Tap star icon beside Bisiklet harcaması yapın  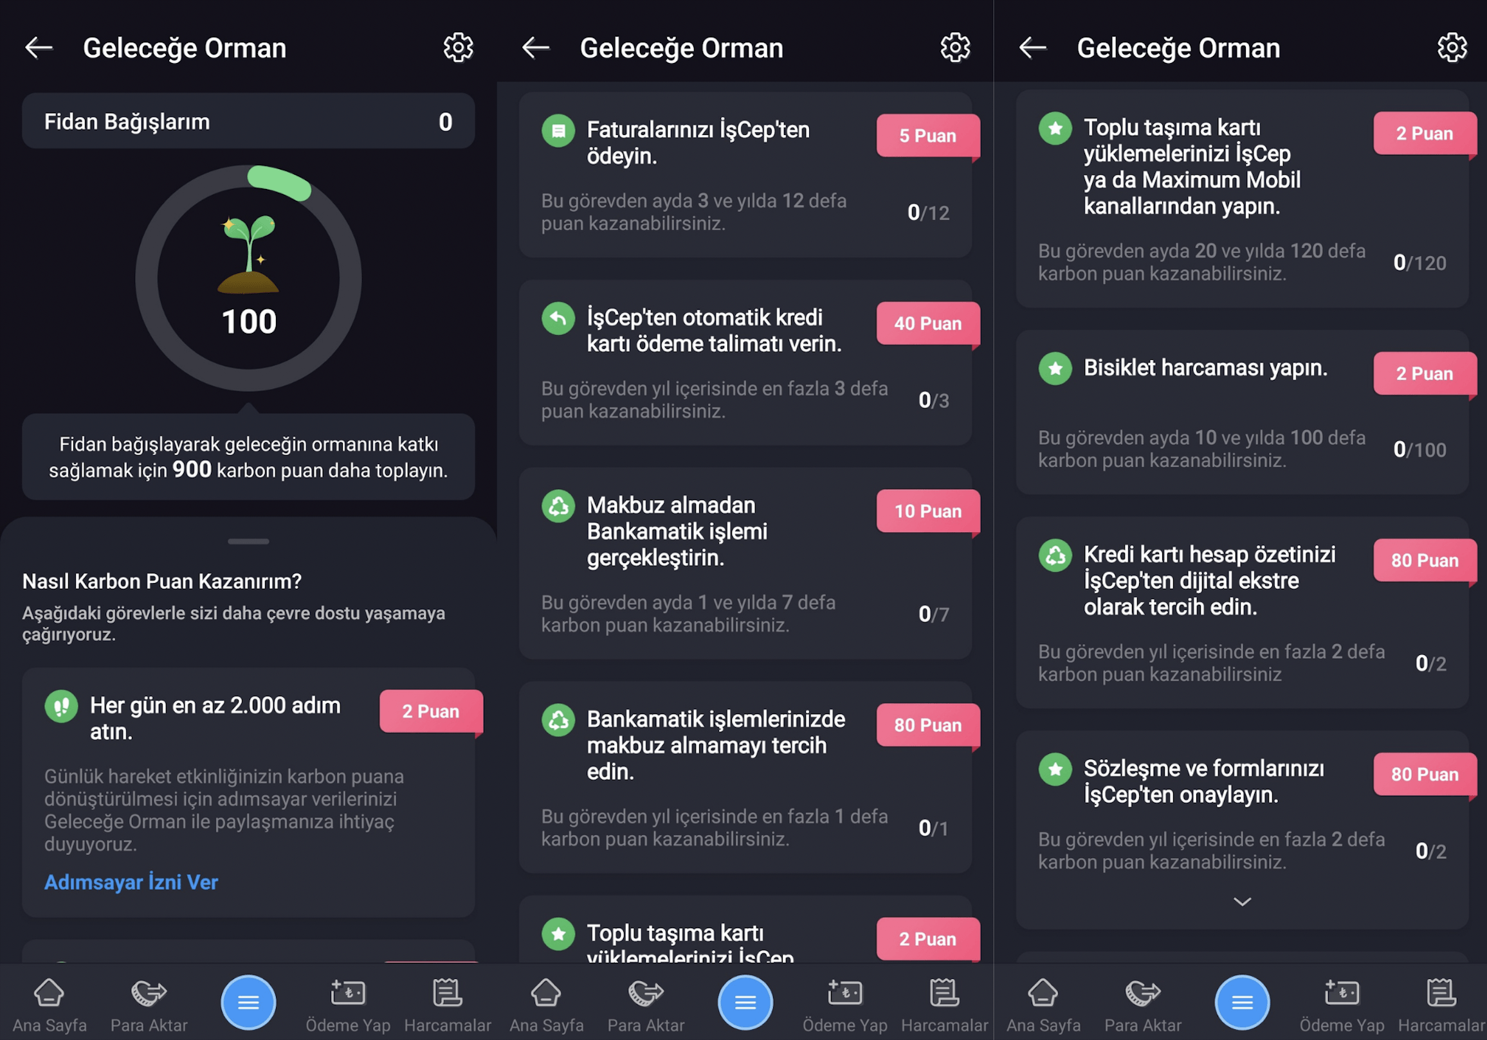(x=1055, y=368)
